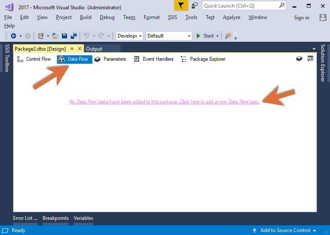Switch to the Event Handlers tab
This screenshot has width=330, height=235.
(153, 59)
